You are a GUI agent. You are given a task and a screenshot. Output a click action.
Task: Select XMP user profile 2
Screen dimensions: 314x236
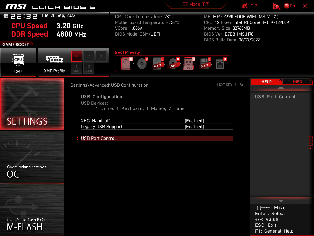pyautogui.click(x=89, y=69)
